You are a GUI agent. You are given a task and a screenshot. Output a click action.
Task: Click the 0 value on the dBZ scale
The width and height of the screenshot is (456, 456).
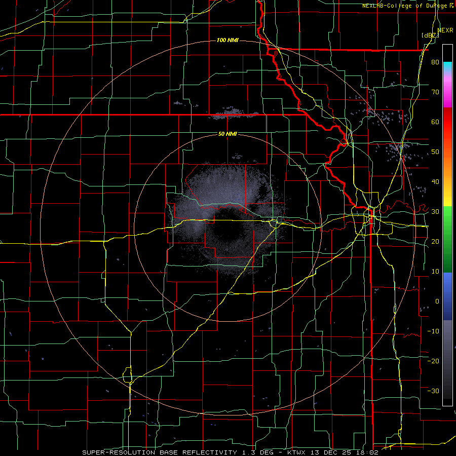tap(437, 301)
